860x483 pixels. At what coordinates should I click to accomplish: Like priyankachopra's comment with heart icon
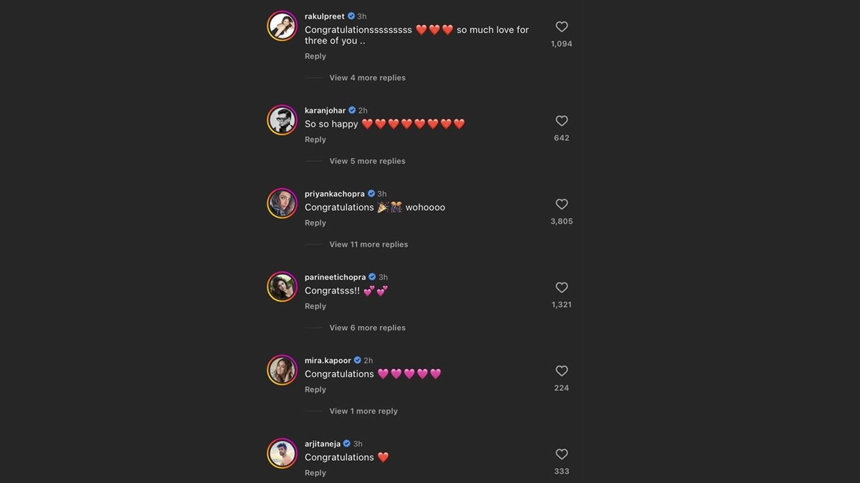(x=562, y=205)
